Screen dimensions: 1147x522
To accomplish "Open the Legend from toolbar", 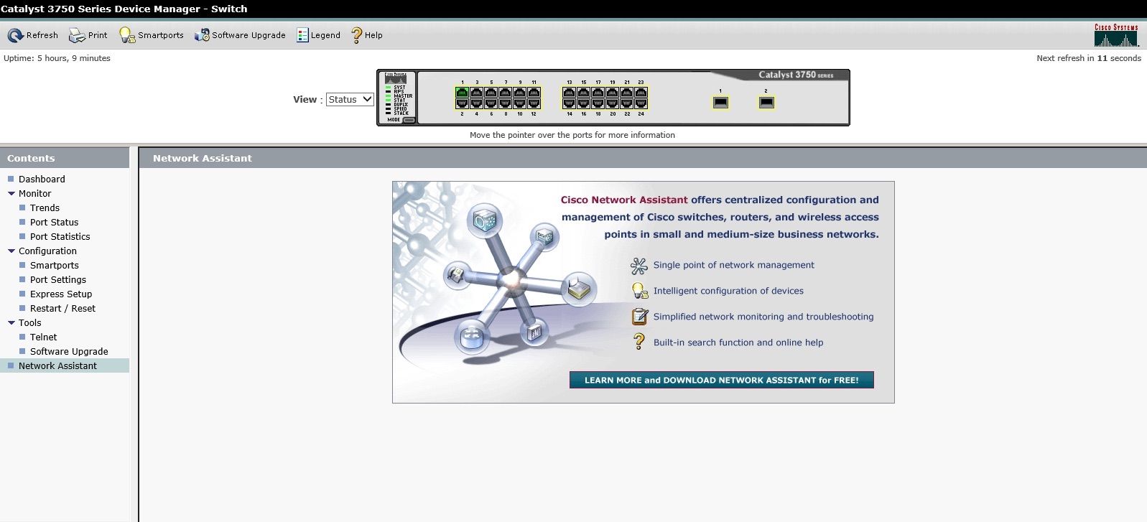I will coord(302,35).
